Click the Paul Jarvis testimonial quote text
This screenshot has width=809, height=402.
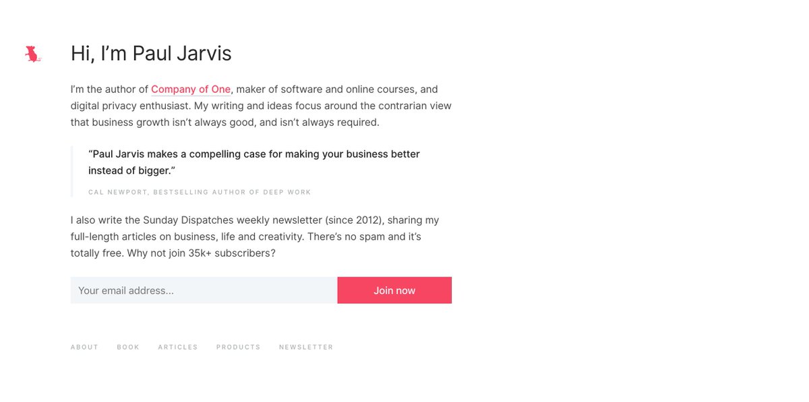tap(254, 155)
